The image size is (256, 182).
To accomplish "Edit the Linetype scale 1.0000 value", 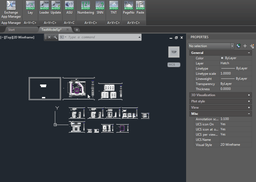I will 236,73.
